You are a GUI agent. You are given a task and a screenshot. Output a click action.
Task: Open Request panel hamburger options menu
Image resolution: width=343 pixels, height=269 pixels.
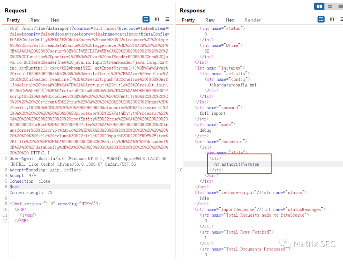tap(167, 19)
